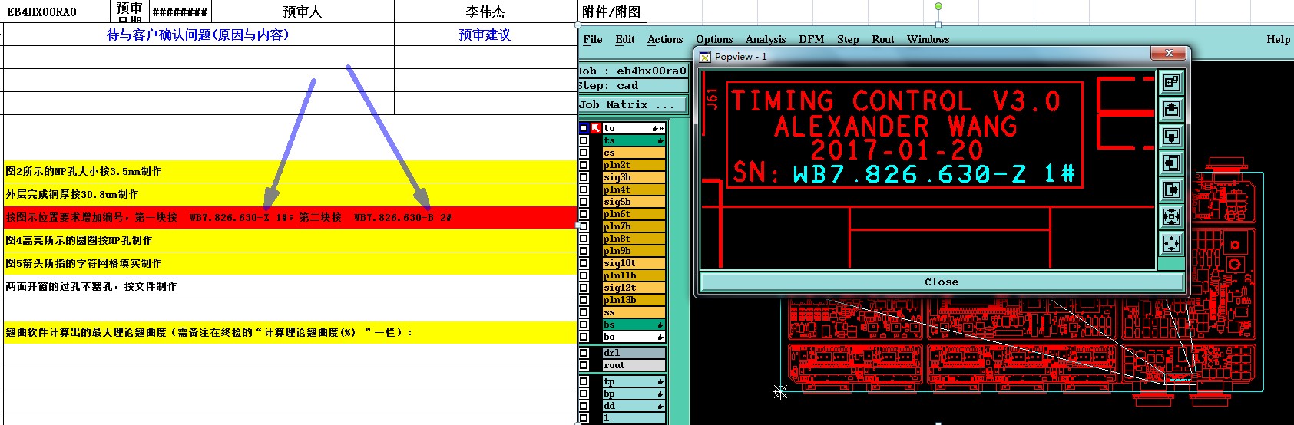Click the red highlighted row about WB7.826.630-Z
Screen dimensions: 1294x425
[x=290, y=217]
